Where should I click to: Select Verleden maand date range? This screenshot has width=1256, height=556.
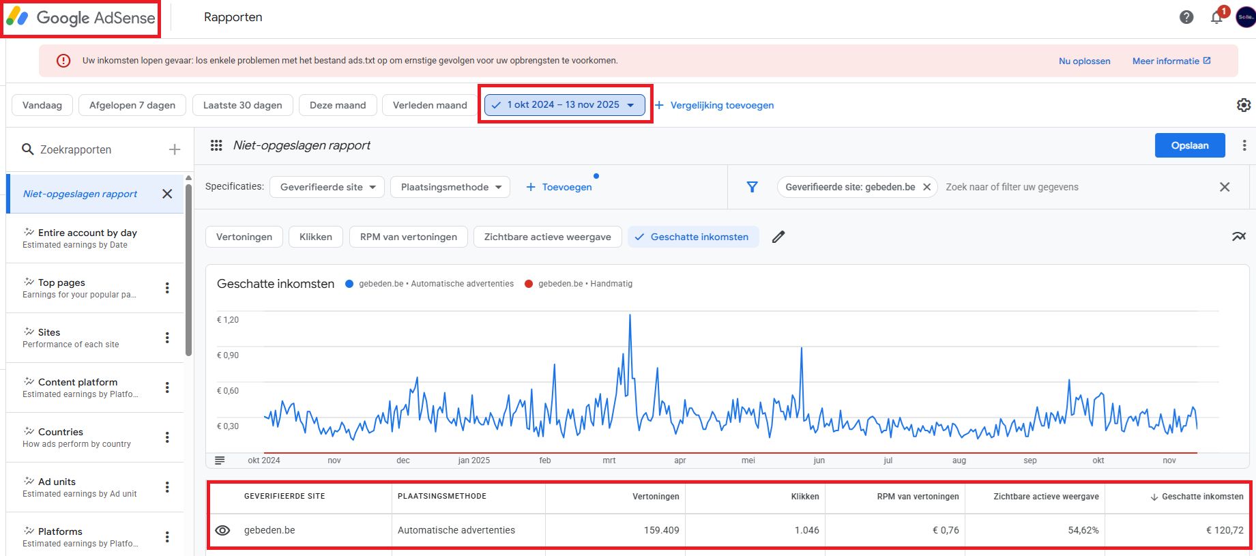[x=430, y=105]
